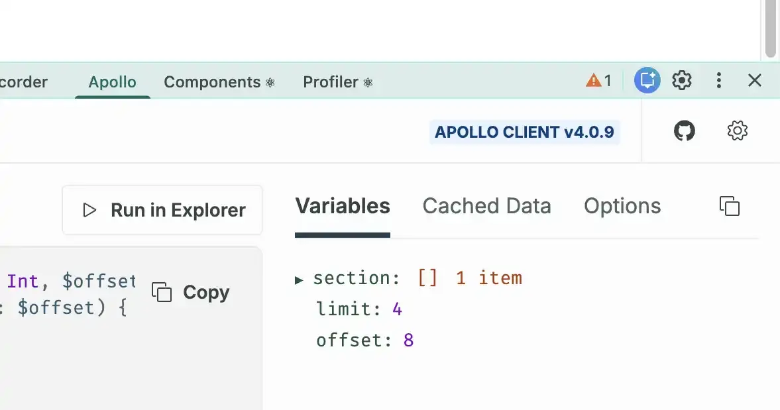Image resolution: width=780 pixels, height=410 pixels.
Task: Click the play icon in Run in Explorer
Action: 88,210
